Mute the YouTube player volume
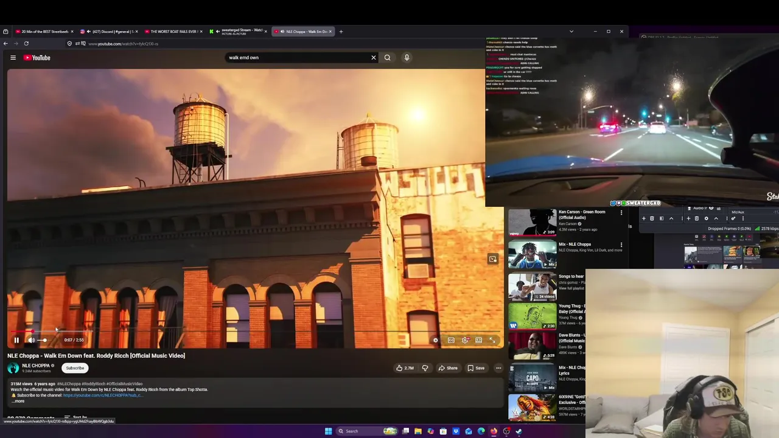The image size is (779, 438). click(x=31, y=340)
